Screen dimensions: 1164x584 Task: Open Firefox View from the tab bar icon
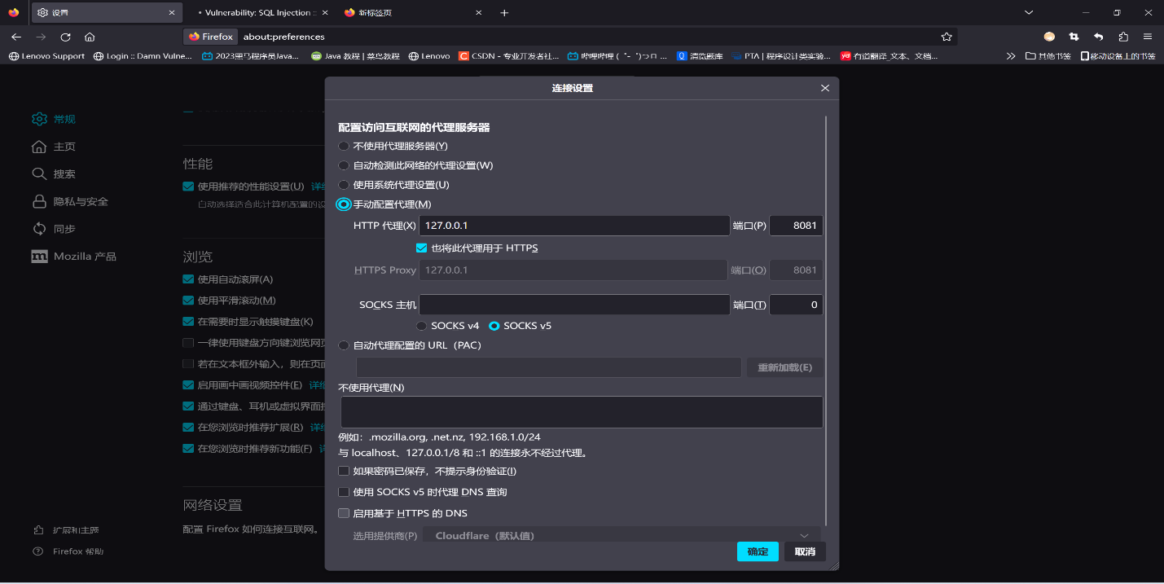14,12
